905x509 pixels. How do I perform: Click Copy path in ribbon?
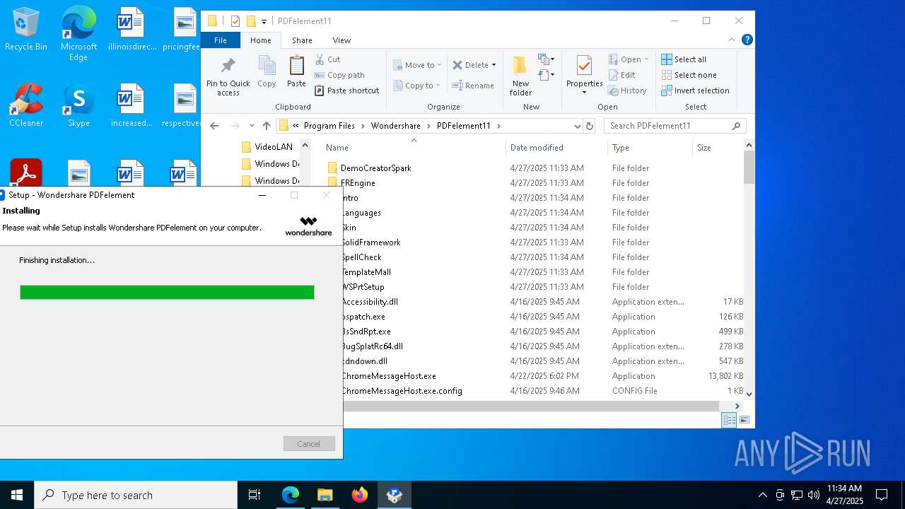(339, 75)
